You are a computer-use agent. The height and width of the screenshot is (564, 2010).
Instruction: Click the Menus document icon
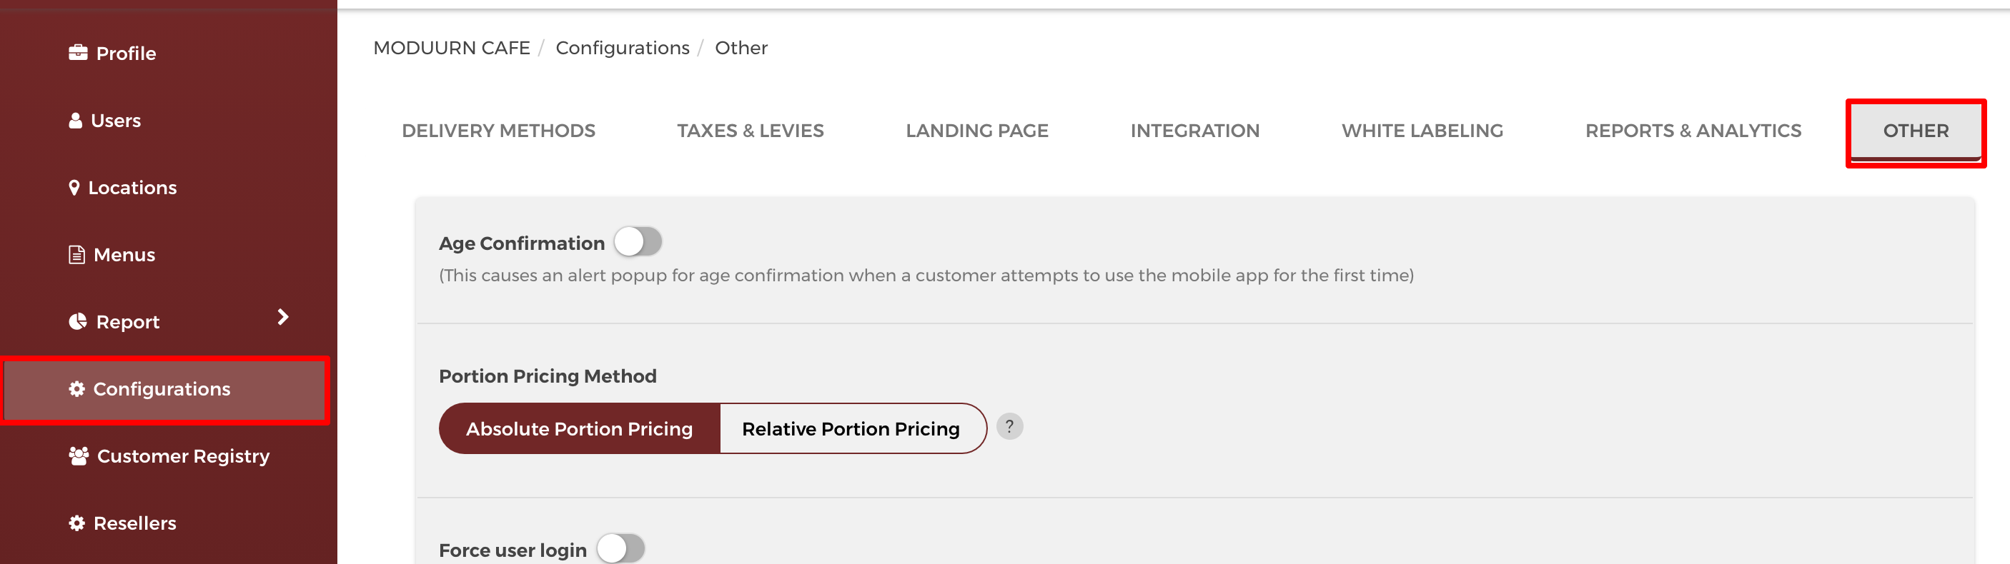76,255
